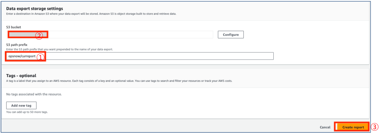Open the S3 bucket Configure button
This screenshot has width=379, height=133.
point(231,35)
